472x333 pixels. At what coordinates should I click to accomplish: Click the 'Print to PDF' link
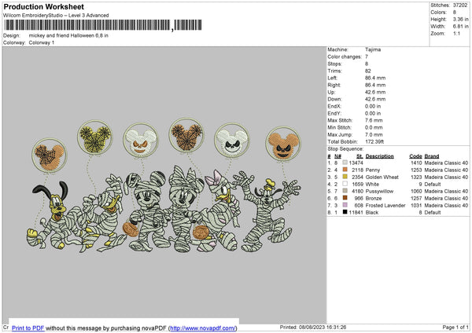click(28, 328)
